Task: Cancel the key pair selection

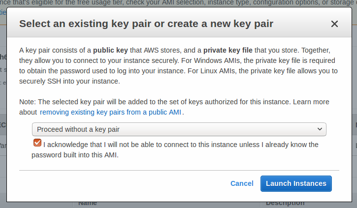Action: [x=242, y=183]
